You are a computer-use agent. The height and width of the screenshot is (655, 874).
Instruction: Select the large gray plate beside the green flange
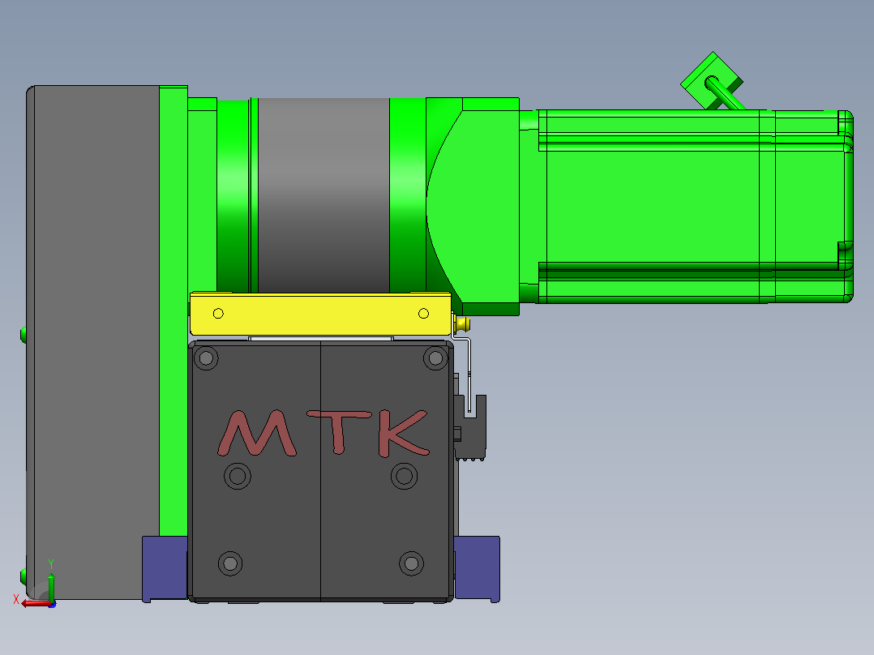(x=92, y=342)
